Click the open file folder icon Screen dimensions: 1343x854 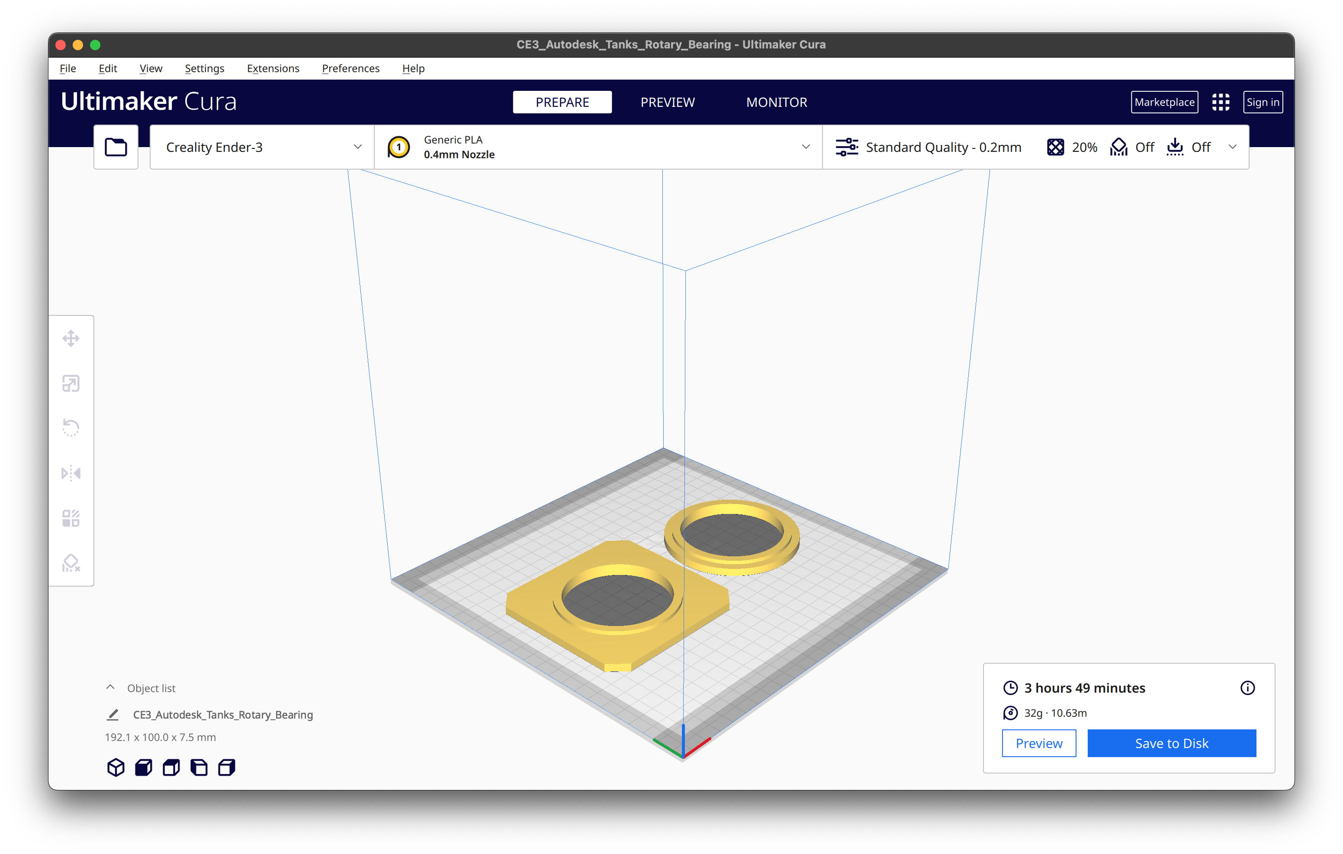(116, 147)
